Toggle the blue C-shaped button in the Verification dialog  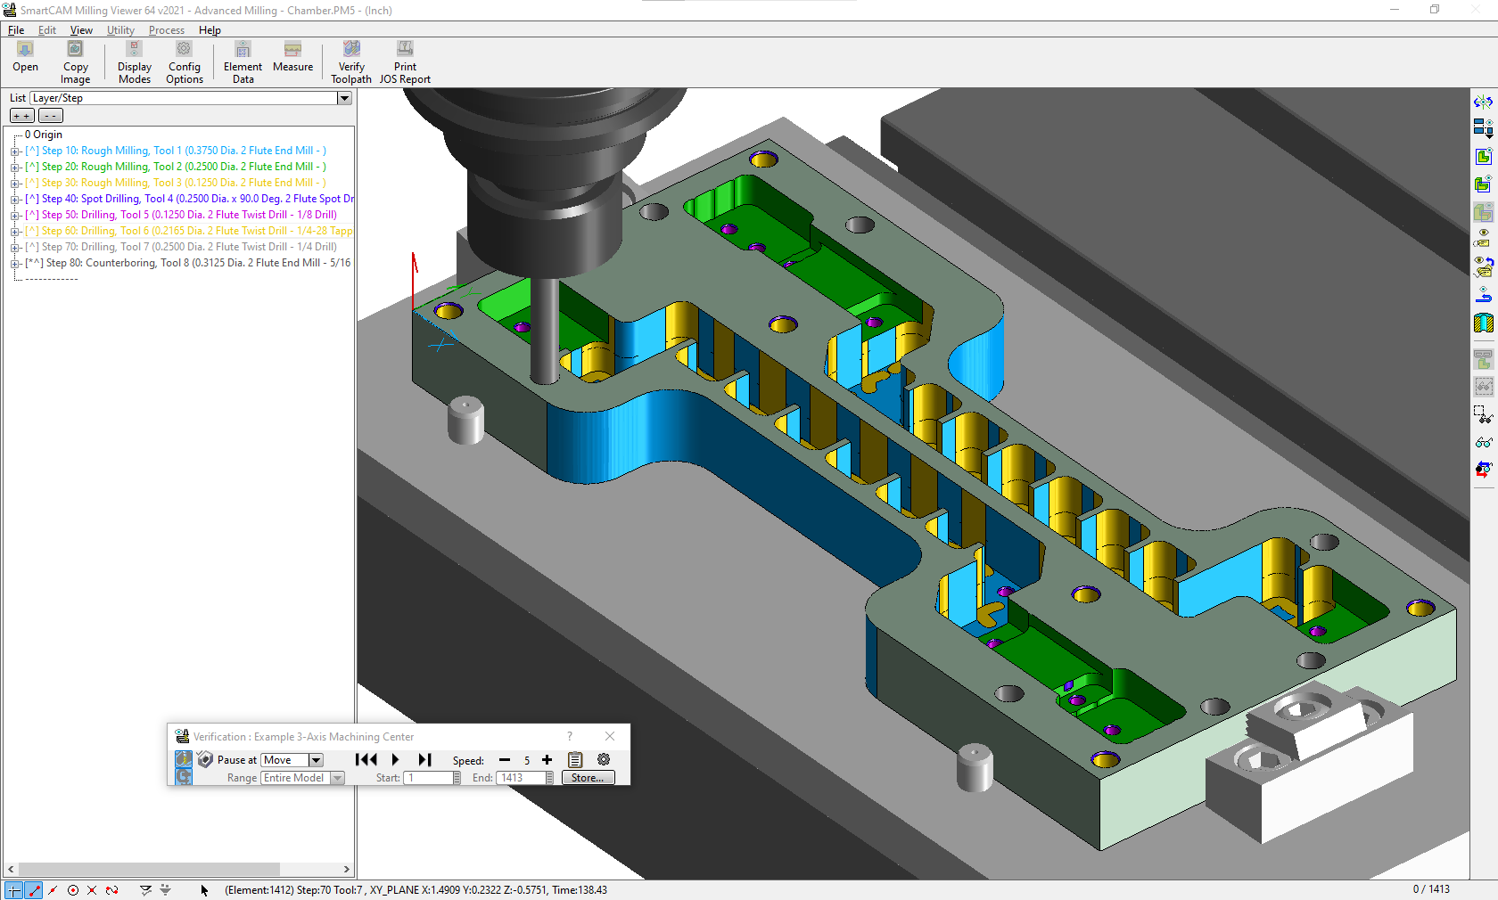tap(183, 777)
